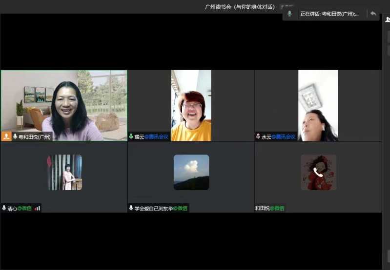Click the 正在讲话 speaker text

click(x=329, y=14)
